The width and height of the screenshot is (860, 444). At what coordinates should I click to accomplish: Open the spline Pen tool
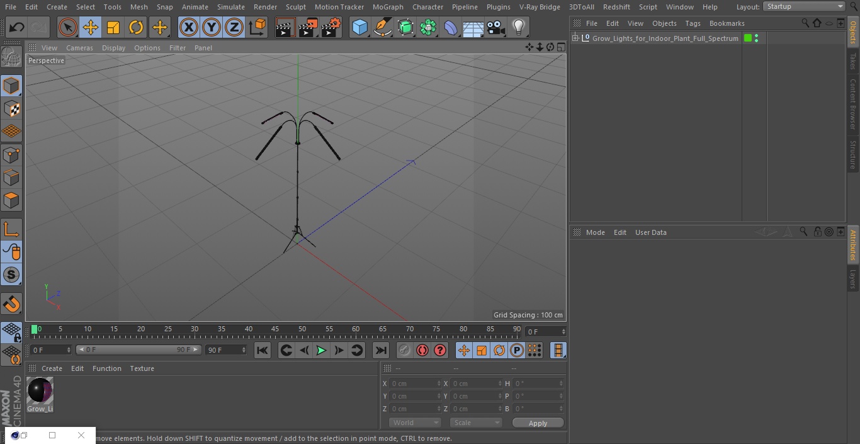pyautogui.click(x=382, y=27)
